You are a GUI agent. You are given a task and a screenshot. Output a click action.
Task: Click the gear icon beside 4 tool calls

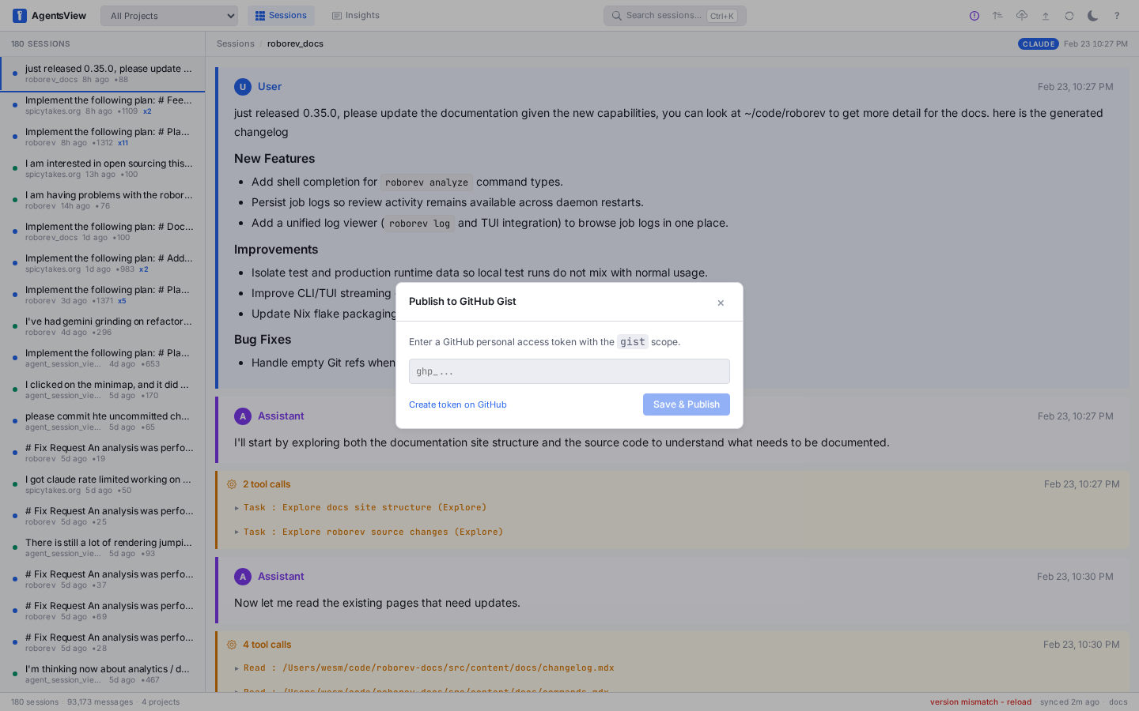point(232,644)
